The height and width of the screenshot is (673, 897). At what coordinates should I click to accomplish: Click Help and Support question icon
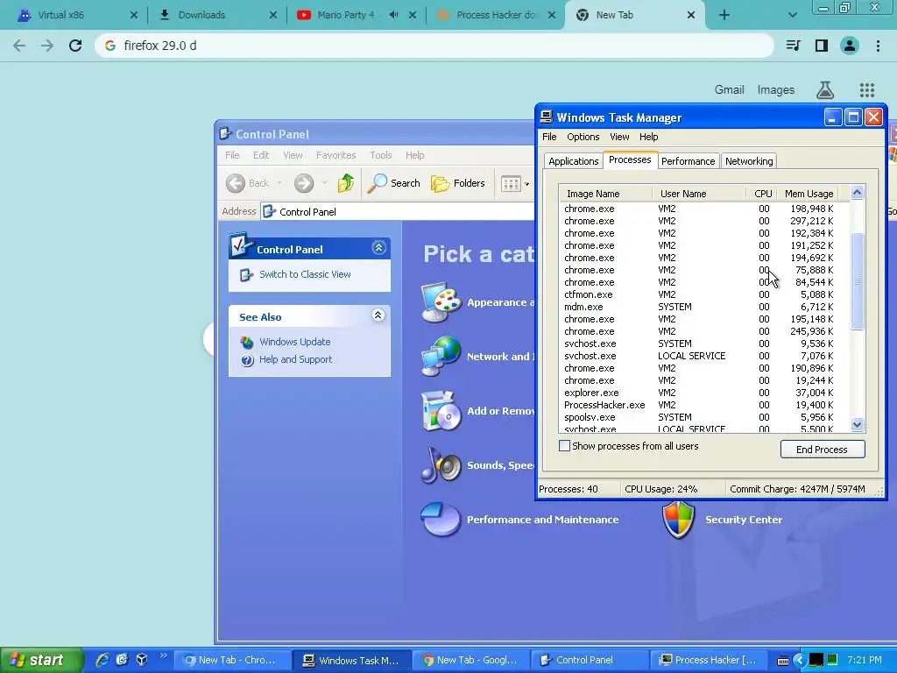[247, 360]
